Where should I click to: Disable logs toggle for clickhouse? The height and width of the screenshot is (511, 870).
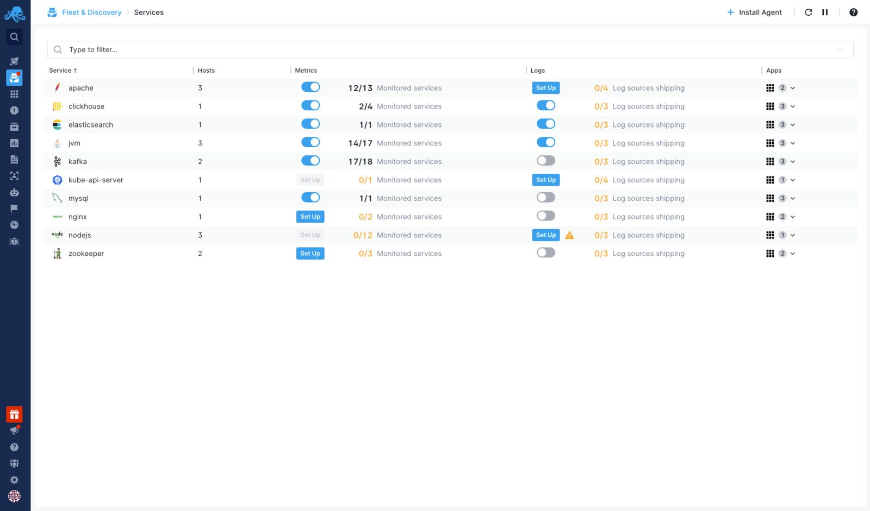546,105
